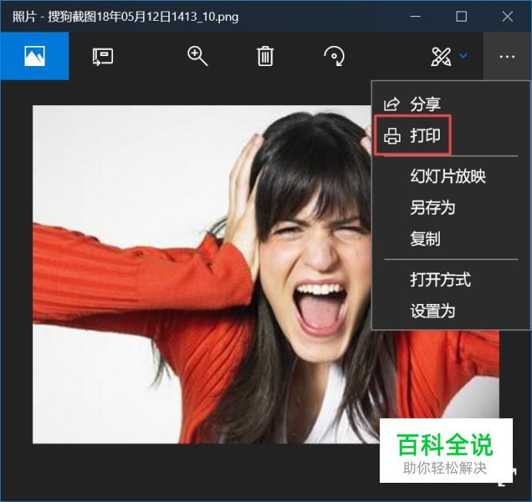
Task: Open the 打开方式 option
Action: coord(440,279)
